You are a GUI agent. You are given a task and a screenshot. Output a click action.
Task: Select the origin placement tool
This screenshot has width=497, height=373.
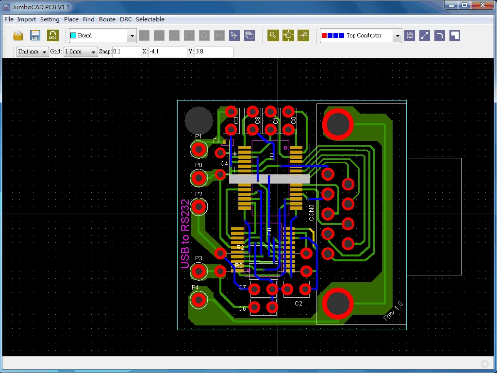coord(303,35)
